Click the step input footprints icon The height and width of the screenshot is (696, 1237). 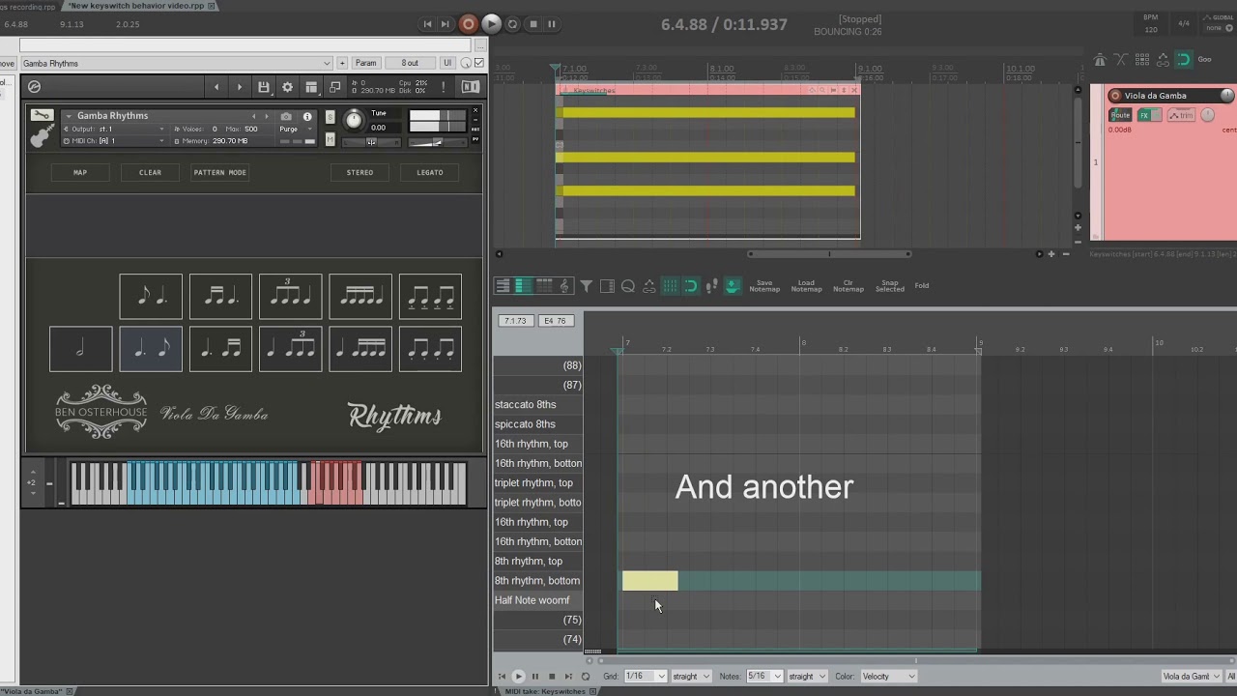[x=711, y=286]
